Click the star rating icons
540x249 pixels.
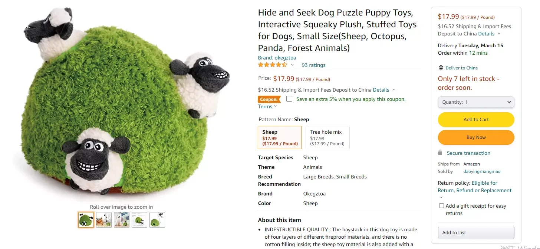[273, 65]
